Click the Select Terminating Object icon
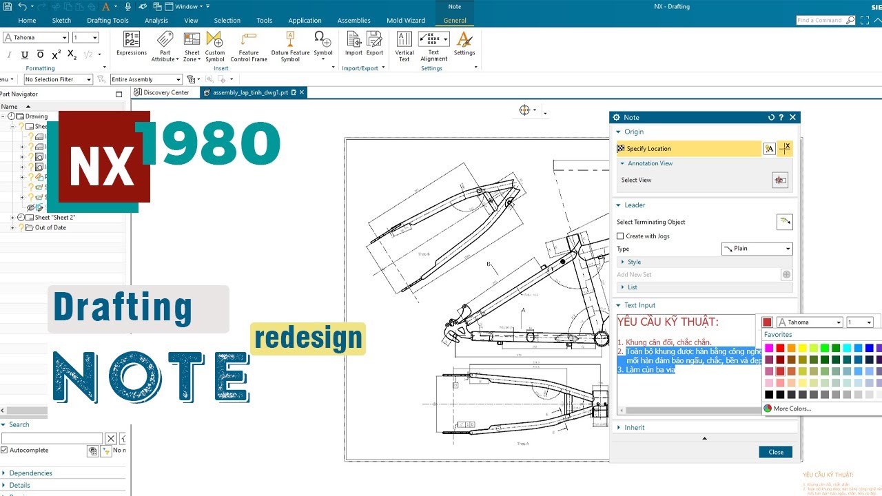This screenshot has height=496, width=882. pos(784,222)
